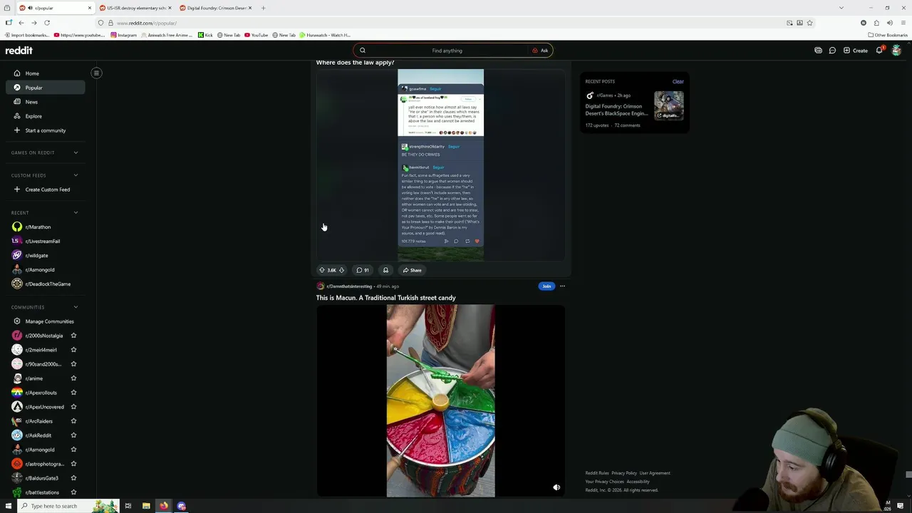Click the Ask button in search bar
The height and width of the screenshot is (513, 912).
pyautogui.click(x=540, y=51)
